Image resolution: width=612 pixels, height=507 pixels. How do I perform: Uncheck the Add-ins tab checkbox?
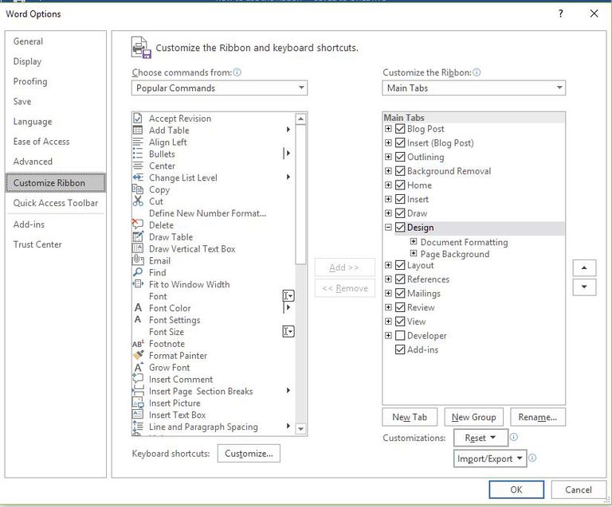pos(400,349)
